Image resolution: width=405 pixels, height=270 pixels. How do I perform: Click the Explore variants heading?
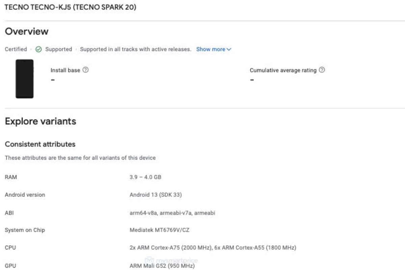[40, 122]
